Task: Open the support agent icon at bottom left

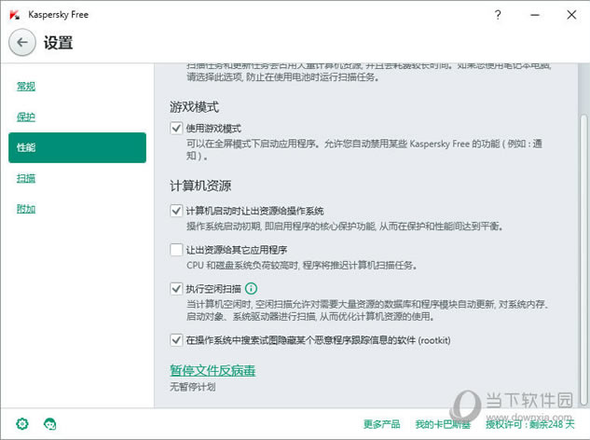Action: (48, 424)
